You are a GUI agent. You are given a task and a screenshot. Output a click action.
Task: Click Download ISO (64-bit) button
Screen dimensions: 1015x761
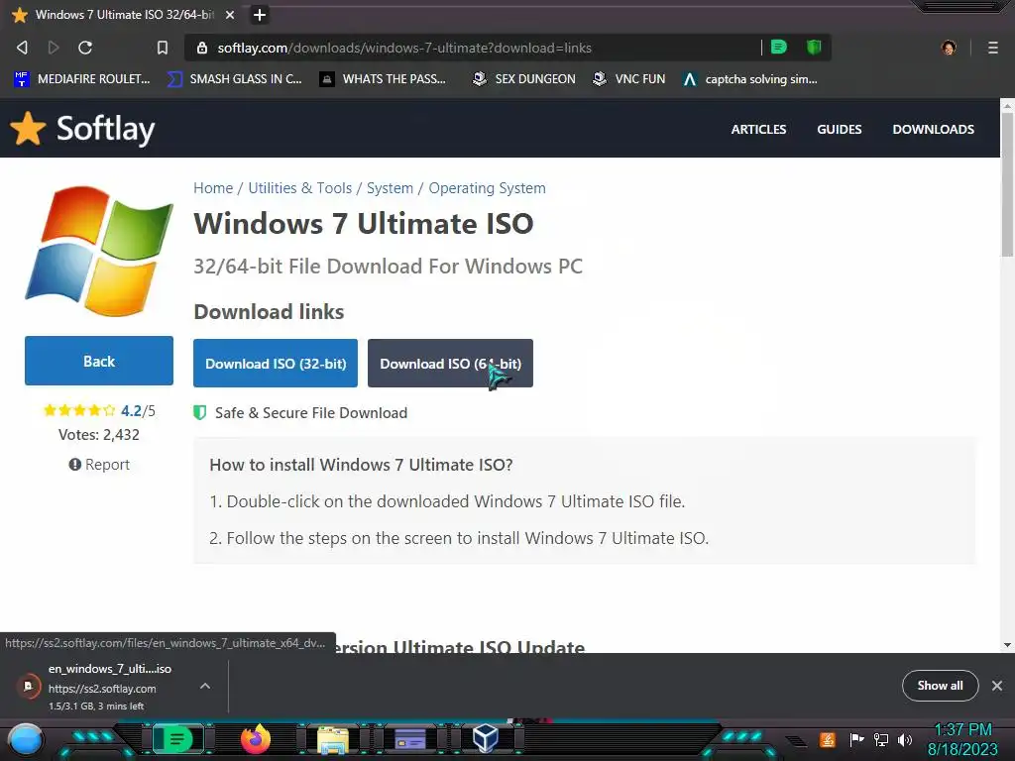(450, 363)
